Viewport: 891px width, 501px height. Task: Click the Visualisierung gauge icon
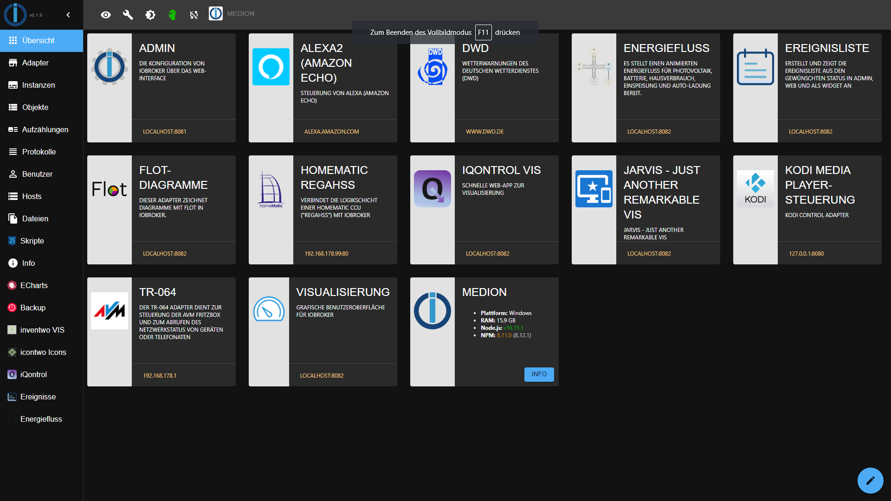click(x=269, y=309)
